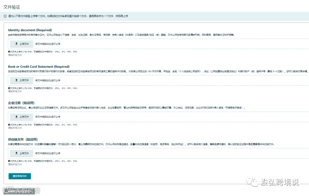
Task: Click the 供应链文件 (如适用) heading
Action: (23, 139)
